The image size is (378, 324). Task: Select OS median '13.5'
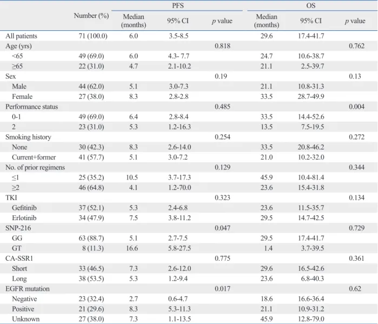click(267, 127)
